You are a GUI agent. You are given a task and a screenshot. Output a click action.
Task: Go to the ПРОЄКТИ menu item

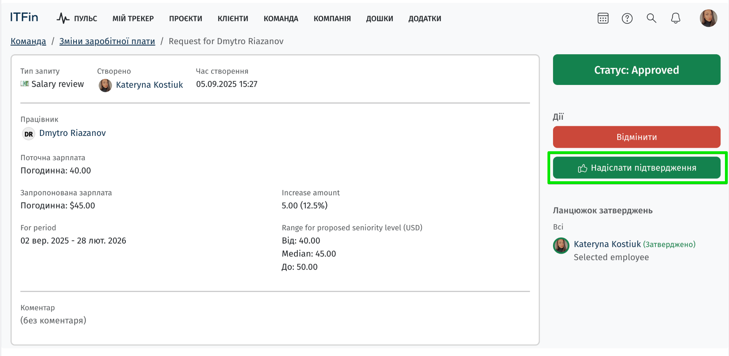pos(186,19)
